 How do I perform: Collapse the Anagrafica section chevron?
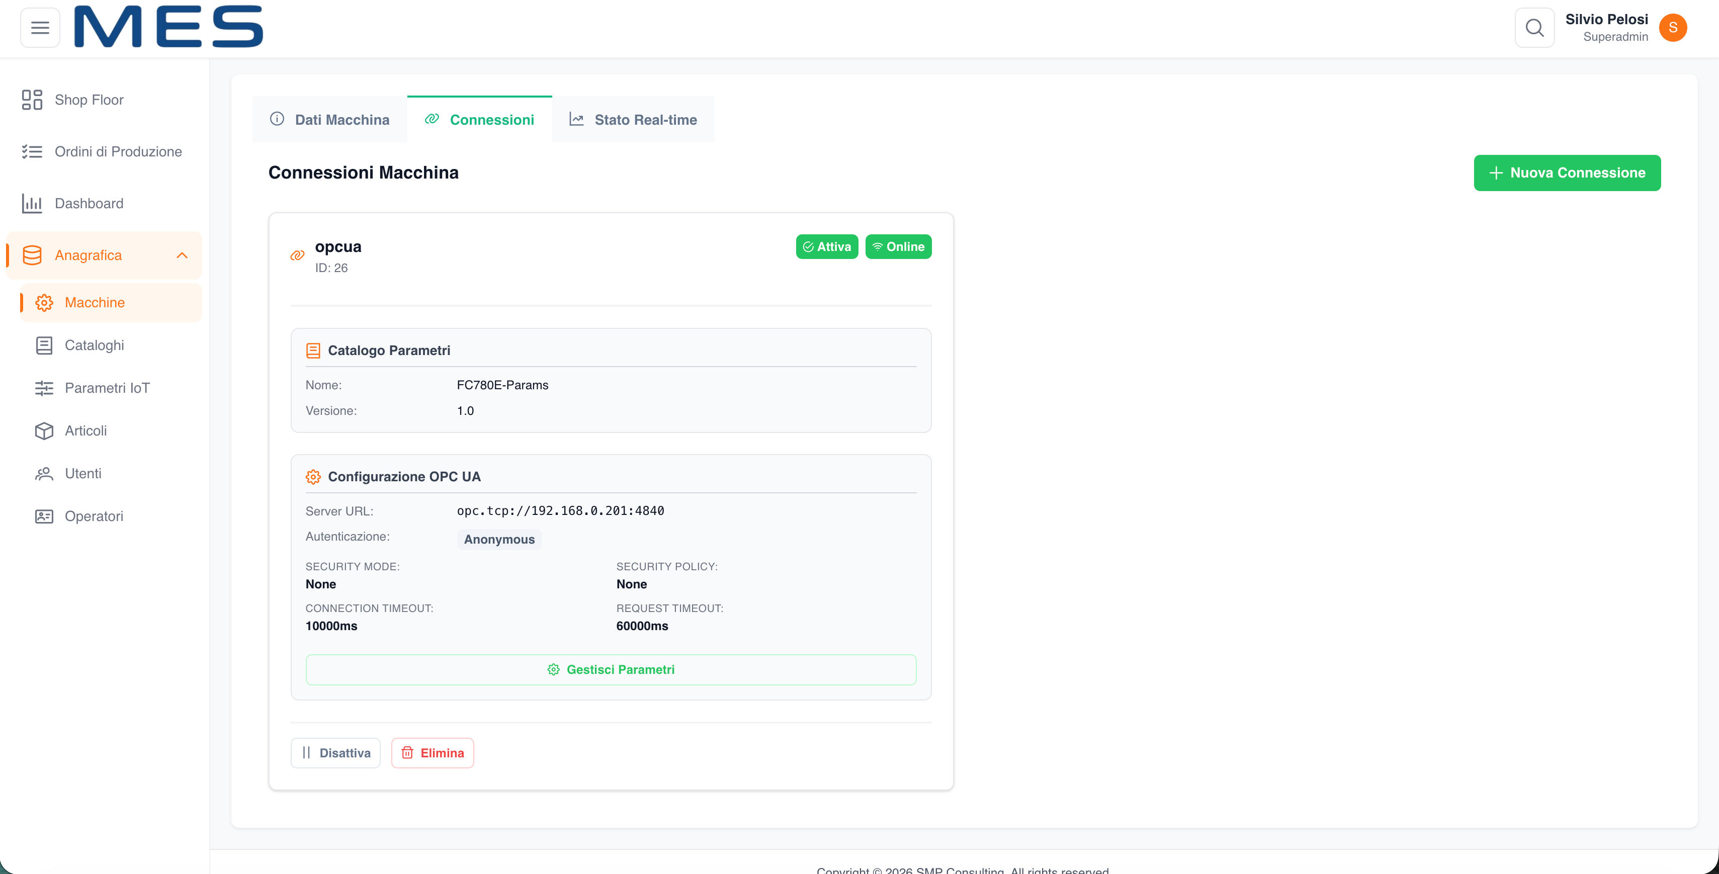click(x=182, y=255)
